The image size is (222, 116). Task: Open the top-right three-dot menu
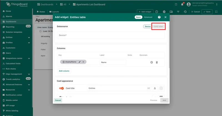tap(217, 4)
